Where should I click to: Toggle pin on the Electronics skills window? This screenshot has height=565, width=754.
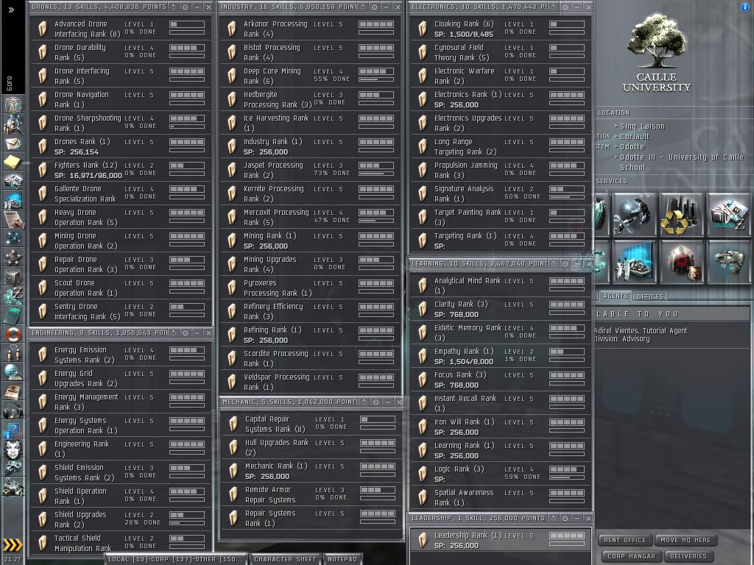(565, 7)
